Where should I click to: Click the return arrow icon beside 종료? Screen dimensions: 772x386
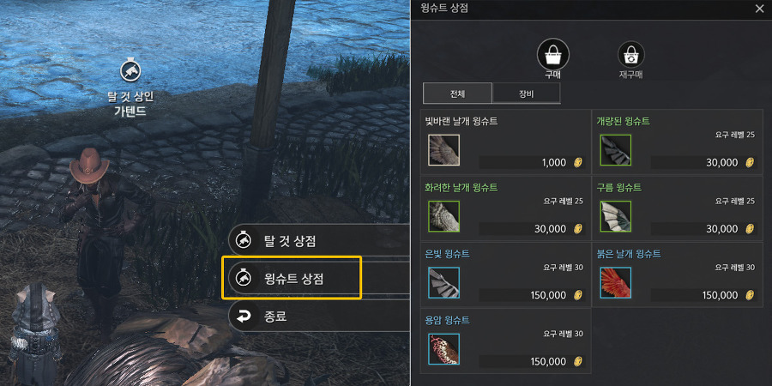[x=244, y=317]
